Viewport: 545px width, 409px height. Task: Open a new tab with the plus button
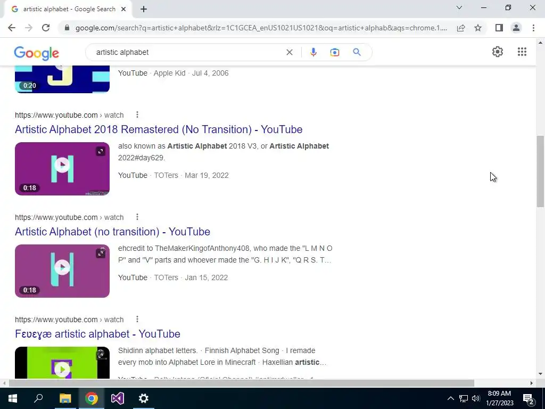144,9
